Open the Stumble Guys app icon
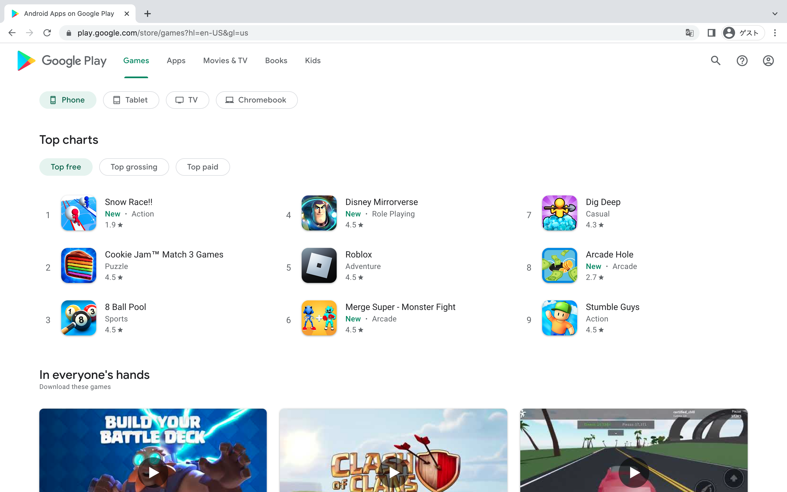The image size is (787, 492). point(559,318)
